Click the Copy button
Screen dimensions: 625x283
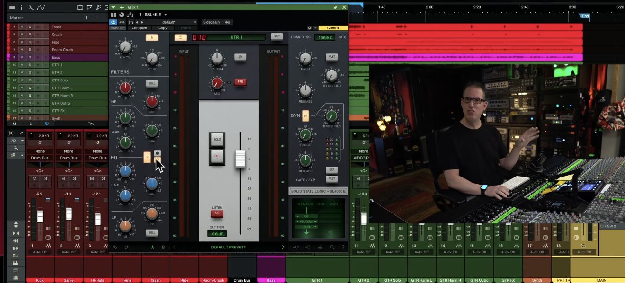[x=163, y=28]
